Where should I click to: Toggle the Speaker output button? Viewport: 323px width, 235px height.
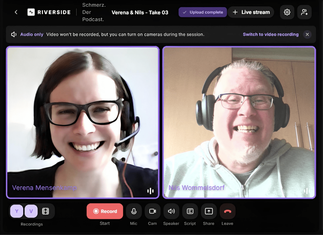pyautogui.click(x=171, y=211)
